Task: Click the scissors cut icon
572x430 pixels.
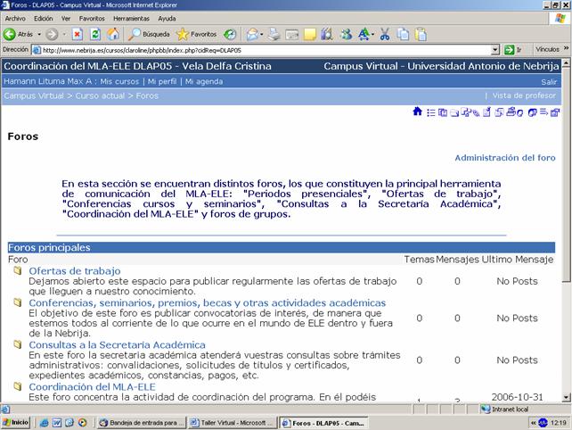Action: pos(385,35)
